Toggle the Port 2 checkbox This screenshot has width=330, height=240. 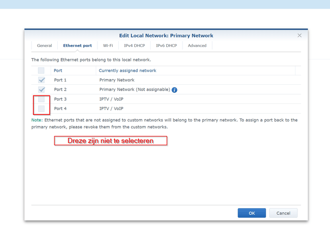(x=42, y=89)
